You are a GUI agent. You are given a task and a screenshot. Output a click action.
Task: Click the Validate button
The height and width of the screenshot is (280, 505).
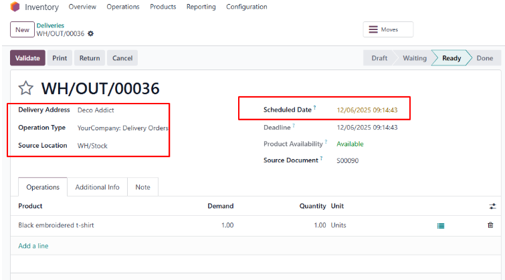click(27, 58)
